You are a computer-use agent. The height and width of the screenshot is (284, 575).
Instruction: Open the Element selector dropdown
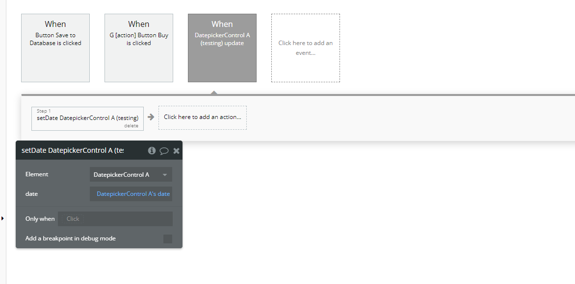tap(131, 174)
